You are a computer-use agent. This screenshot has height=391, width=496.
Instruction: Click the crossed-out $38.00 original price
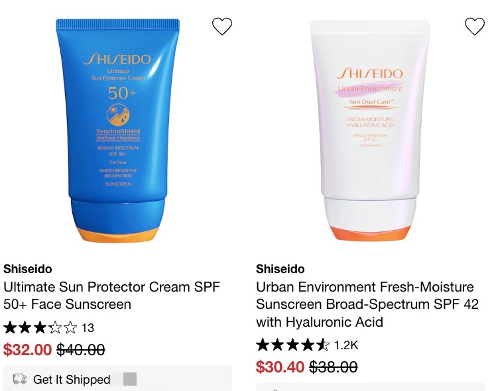coord(333,367)
